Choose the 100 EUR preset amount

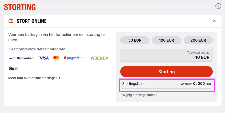tap(166, 40)
